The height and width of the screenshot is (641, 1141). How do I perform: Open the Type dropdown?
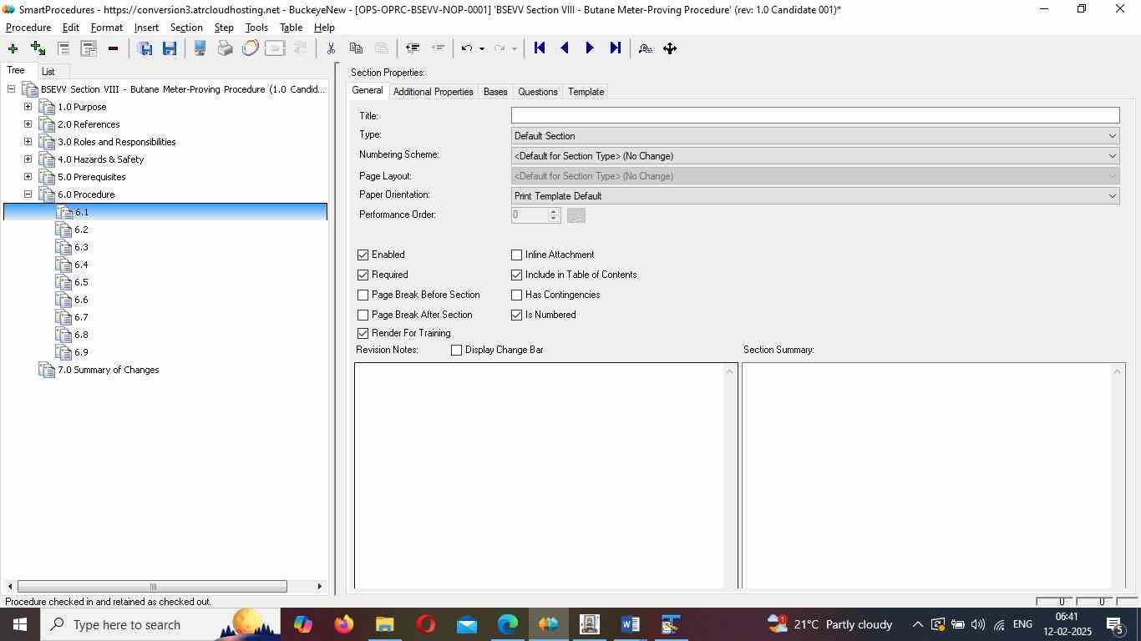tap(815, 136)
